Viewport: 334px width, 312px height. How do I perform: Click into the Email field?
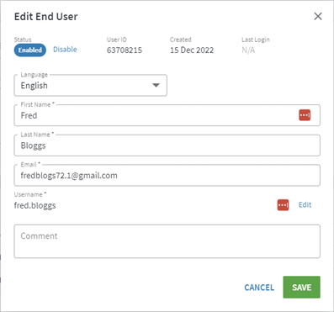tap(167, 175)
